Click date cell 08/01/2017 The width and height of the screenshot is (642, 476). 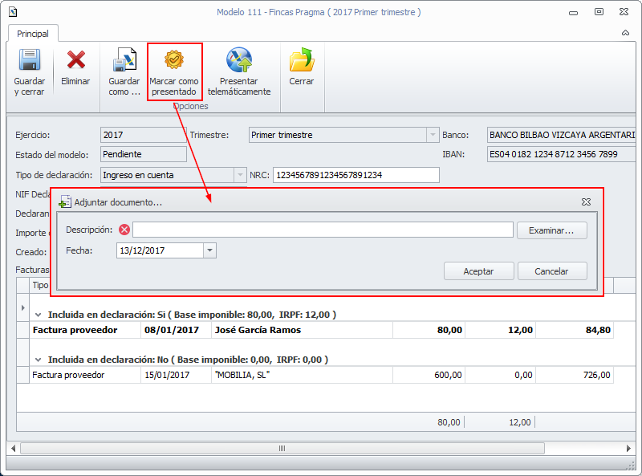tap(176, 330)
